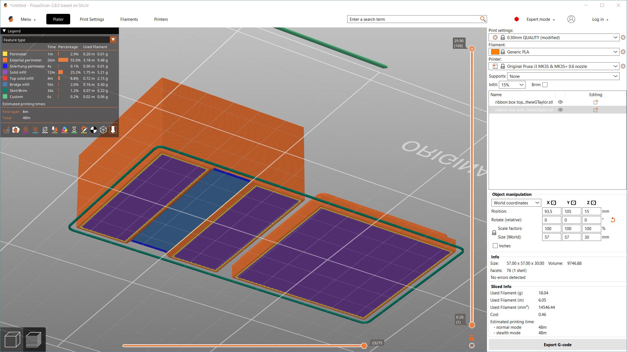
Task: Toggle wipe moves hand icon
Action: point(16,130)
